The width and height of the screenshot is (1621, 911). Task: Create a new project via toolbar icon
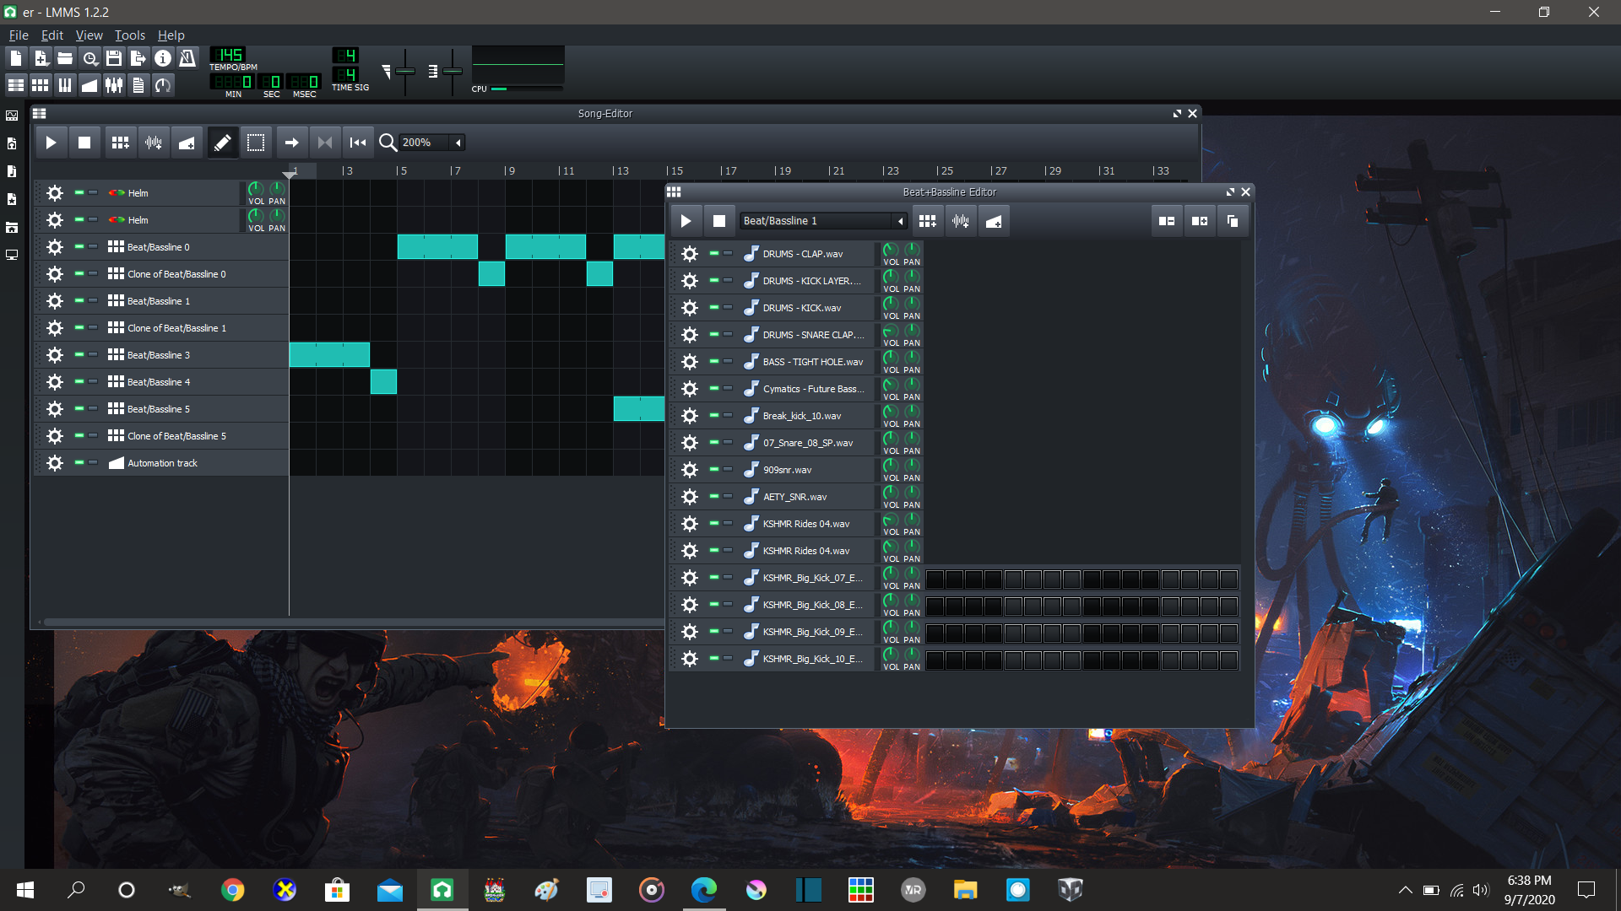(x=16, y=58)
